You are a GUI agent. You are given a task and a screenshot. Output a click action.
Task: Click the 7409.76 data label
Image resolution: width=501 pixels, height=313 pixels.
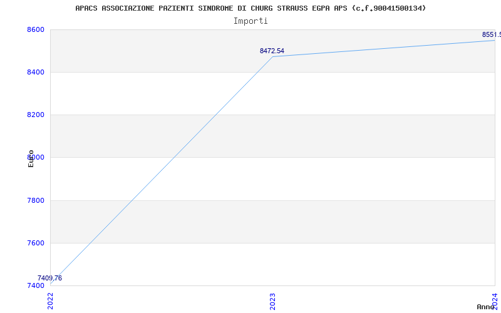(49, 278)
